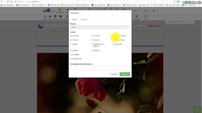
Task: Open the Контакты menu item on page
Action: point(141,26)
